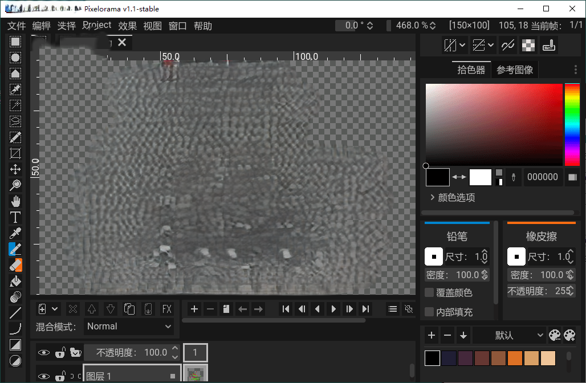Screen dimensions: 586x383
Task: Clone the current layer
Action: [129, 309]
